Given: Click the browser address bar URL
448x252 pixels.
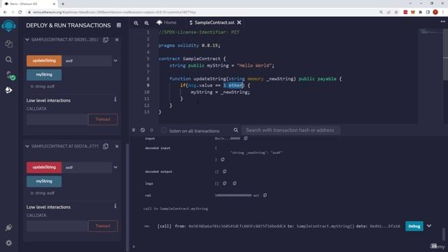Looking at the screenshot, I should click(x=114, y=13).
